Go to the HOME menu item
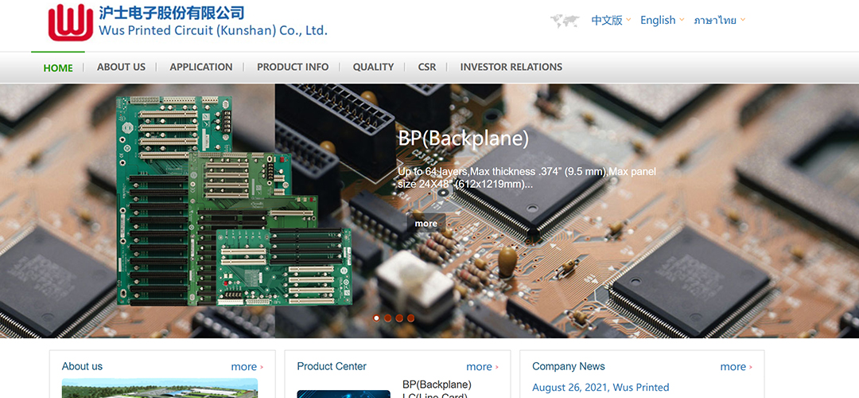Viewport: 859px width, 398px height. tap(58, 68)
